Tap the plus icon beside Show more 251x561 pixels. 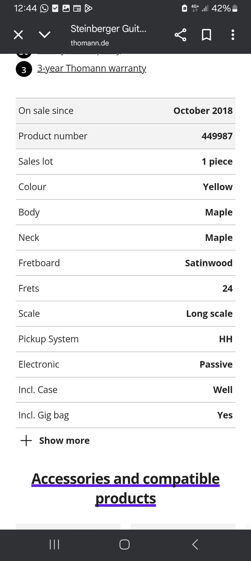[26, 441]
